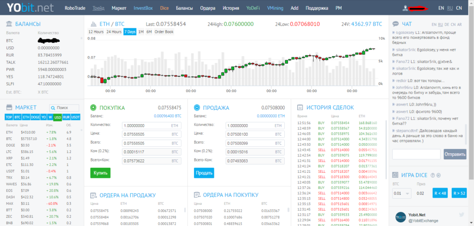Viewport: 474px width, 226px height.
Task: Click the Twitter bird icon
Action: 462,214
